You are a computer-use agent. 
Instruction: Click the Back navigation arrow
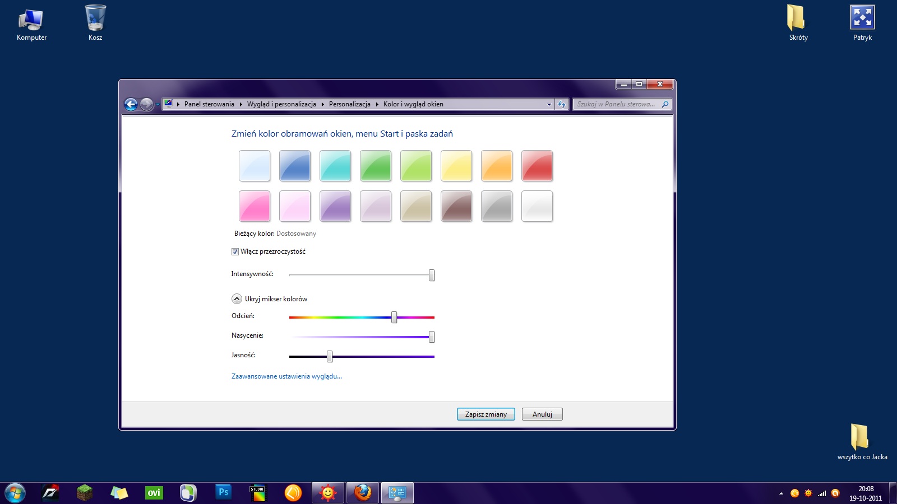coord(131,104)
